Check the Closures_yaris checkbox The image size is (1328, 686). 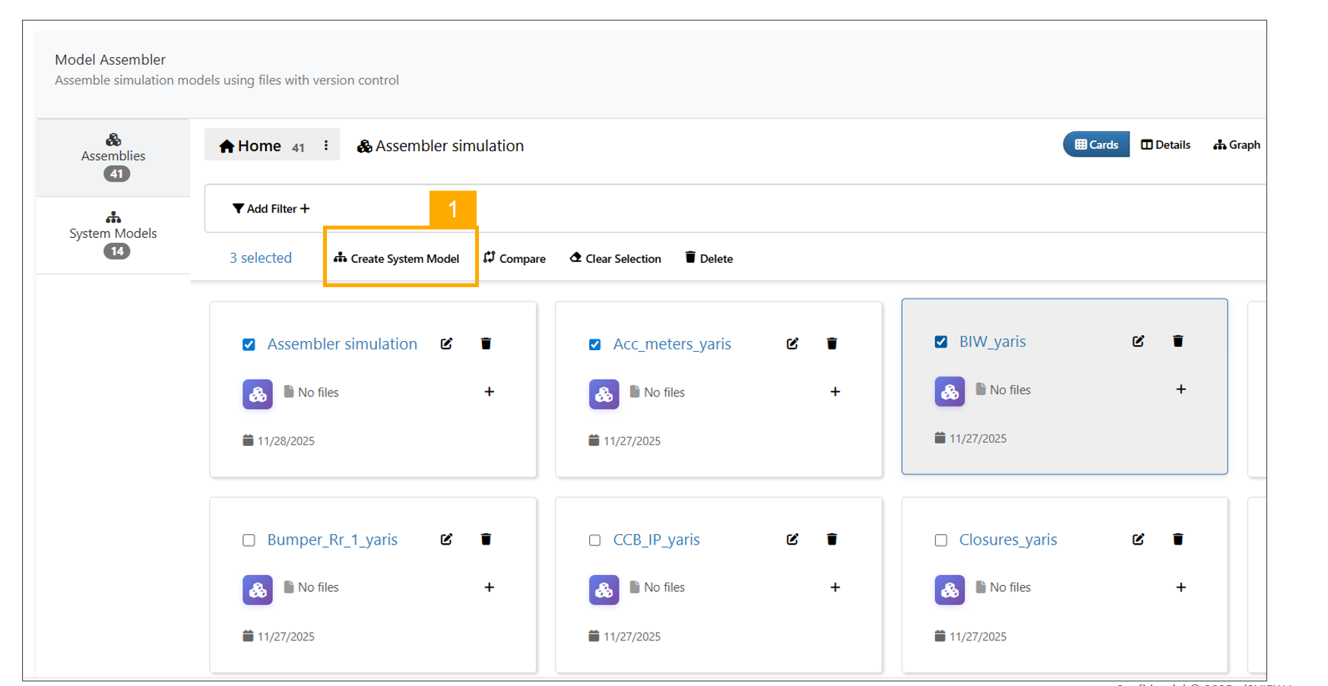click(940, 540)
